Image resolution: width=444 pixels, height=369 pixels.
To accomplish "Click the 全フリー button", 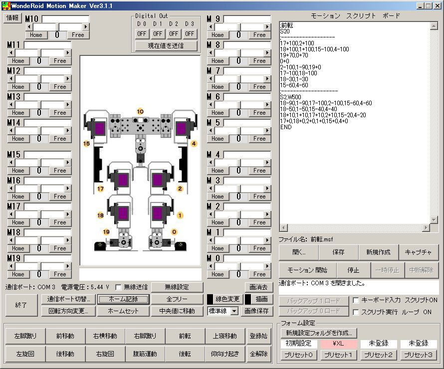I will point(177,299).
